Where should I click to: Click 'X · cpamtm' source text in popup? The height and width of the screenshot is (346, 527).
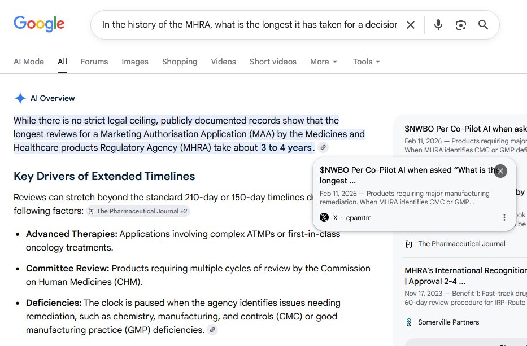[352, 218]
